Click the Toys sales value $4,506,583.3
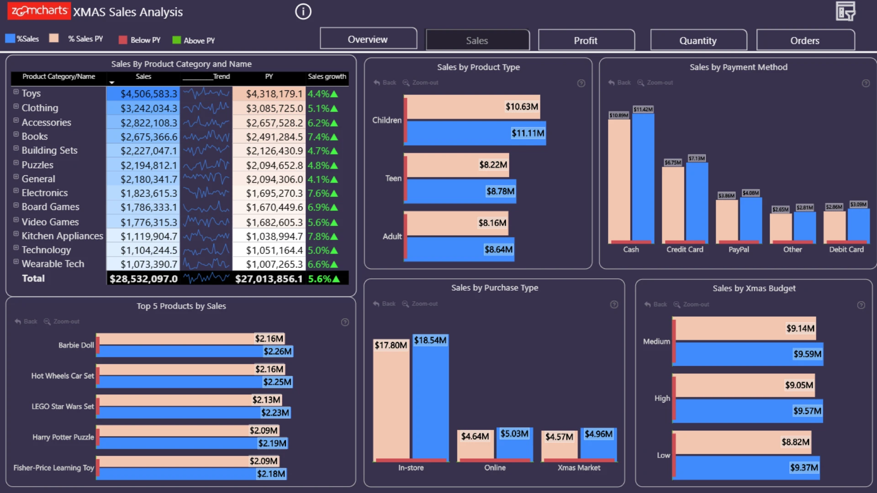This screenshot has width=877, height=493. (143, 94)
